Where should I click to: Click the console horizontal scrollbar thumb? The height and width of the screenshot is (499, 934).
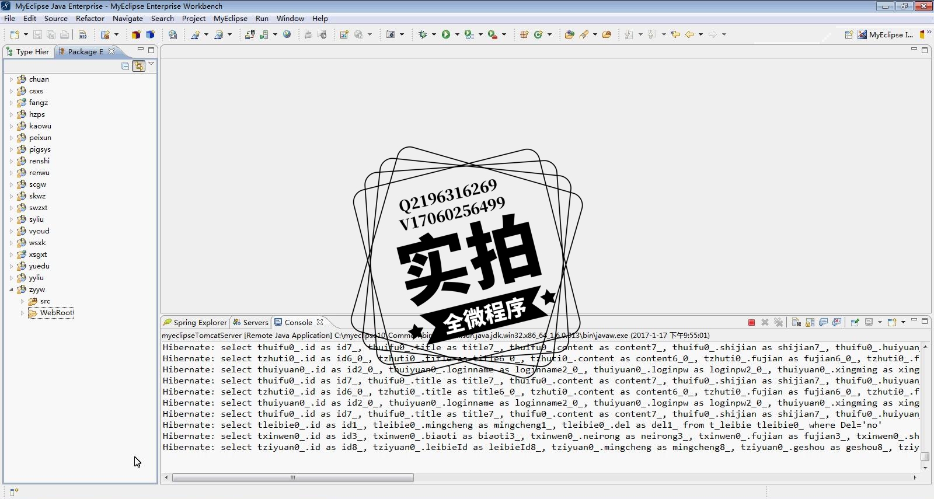293,477
